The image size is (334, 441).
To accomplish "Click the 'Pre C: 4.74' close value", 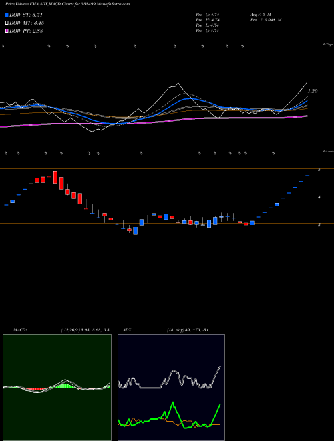I will (x=208, y=31).
